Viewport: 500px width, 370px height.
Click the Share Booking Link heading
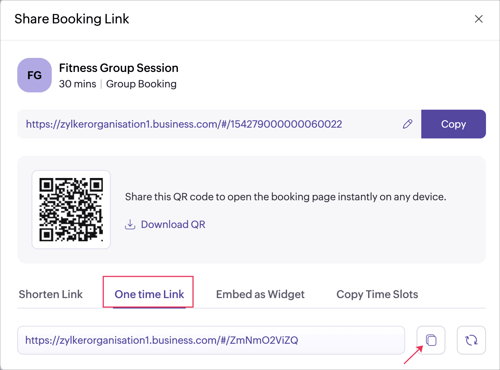click(x=72, y=19)
